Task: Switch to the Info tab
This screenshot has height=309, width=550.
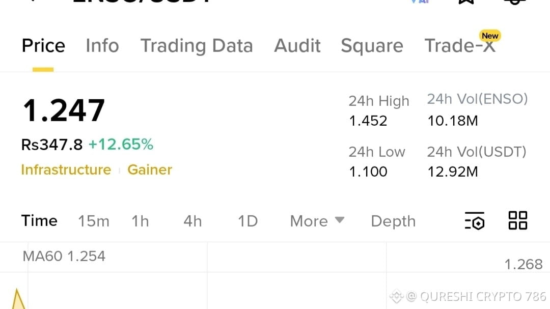Action: 102,46
